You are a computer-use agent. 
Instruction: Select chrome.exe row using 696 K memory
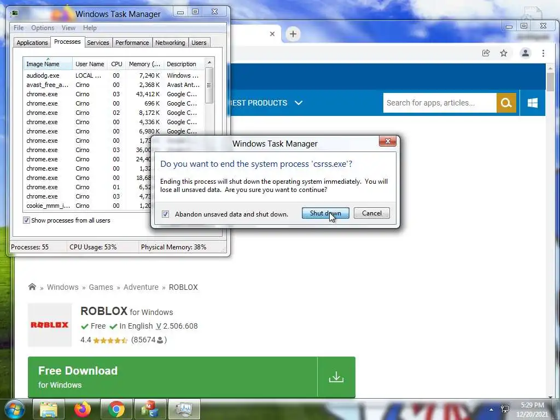[x=114, y=103]
